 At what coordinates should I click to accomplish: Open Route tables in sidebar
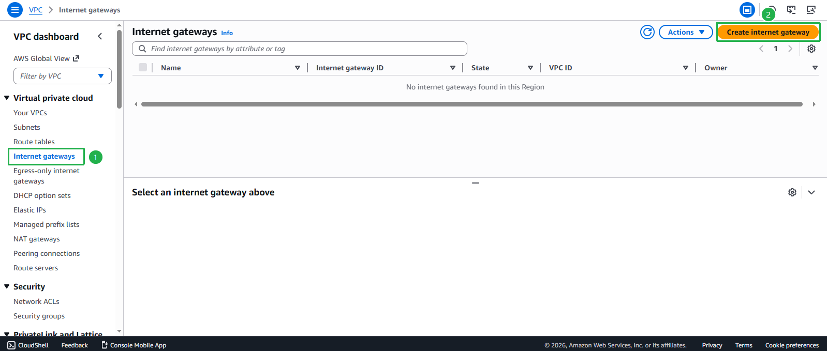coord(34,142)
